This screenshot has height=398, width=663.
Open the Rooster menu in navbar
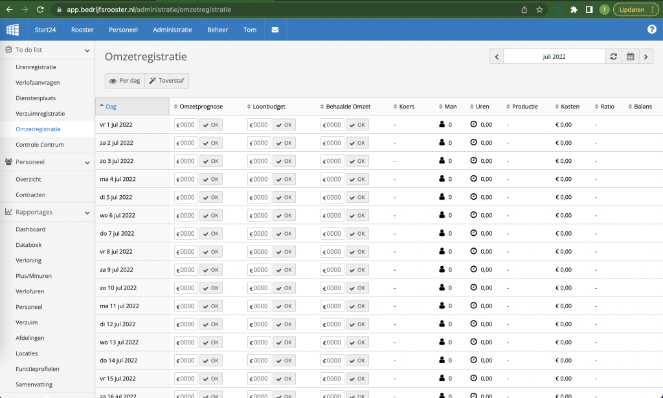pos(82,30)
